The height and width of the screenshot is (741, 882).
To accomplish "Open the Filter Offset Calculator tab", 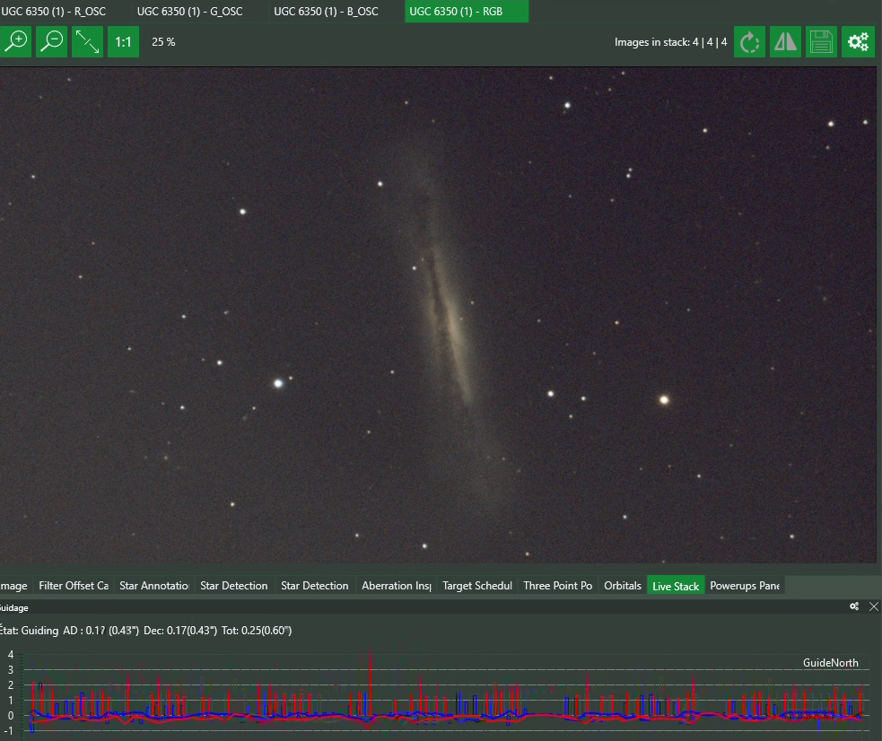I will [x=74, y=585].
